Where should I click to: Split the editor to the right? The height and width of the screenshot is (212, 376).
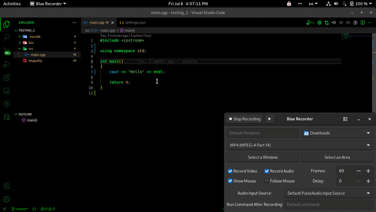tap(362, 23)
